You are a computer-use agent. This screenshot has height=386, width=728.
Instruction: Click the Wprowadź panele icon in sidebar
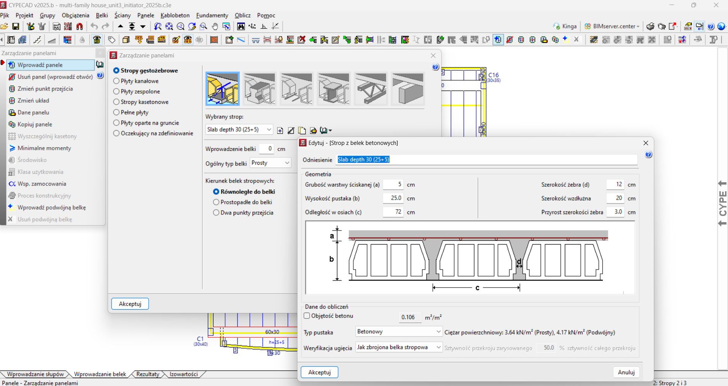(x=12, y=65)
